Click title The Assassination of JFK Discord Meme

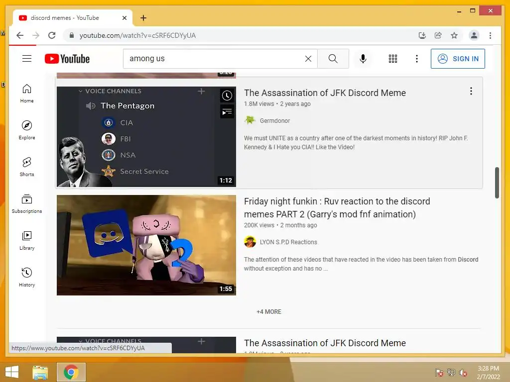click(x=325, y=93)
